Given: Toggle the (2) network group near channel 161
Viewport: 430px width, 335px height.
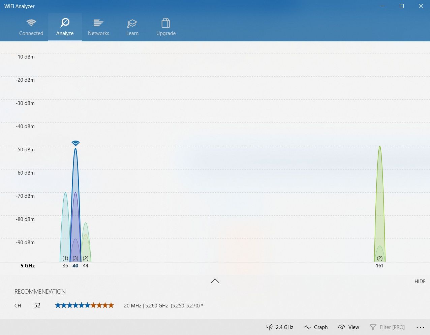Looking at the screenshot, I should [380, 258].
